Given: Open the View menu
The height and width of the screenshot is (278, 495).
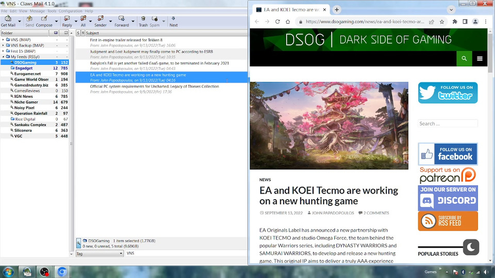Looking at the screenshot, I should coord(23,11).
